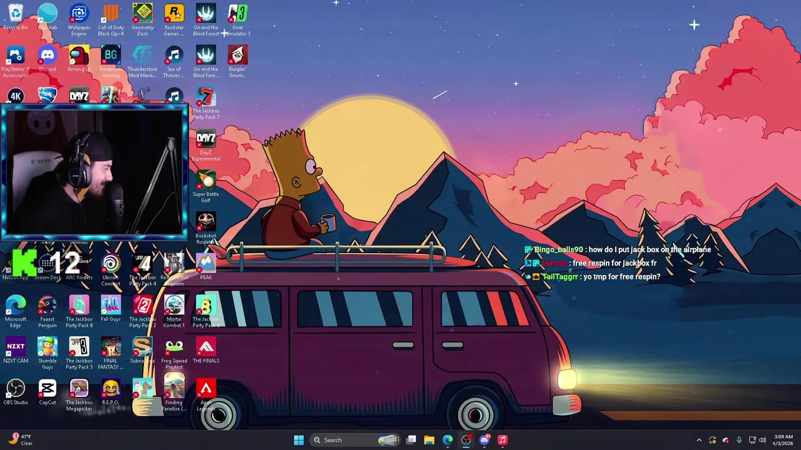This screenshot has width=801, height=450.
Task: Select the Faaast Penguin desktop icon
Action: pos(47,312)
